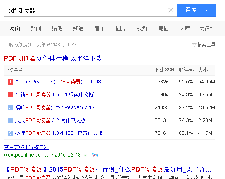Click rating value 76.3%
This screenshot has width=225, height=179.
tap(186, 120)
